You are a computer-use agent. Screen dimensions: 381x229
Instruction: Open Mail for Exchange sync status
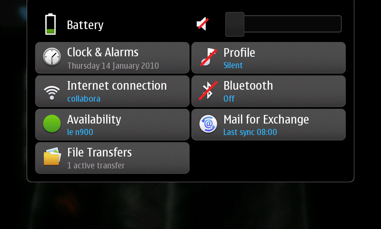tap(269, 125)
